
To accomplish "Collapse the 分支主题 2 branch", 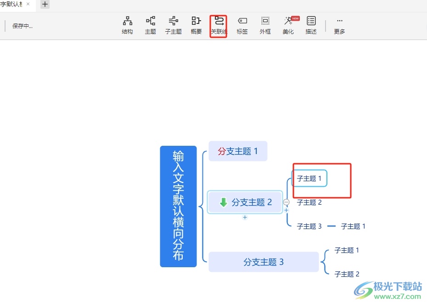I will (287, 202).
